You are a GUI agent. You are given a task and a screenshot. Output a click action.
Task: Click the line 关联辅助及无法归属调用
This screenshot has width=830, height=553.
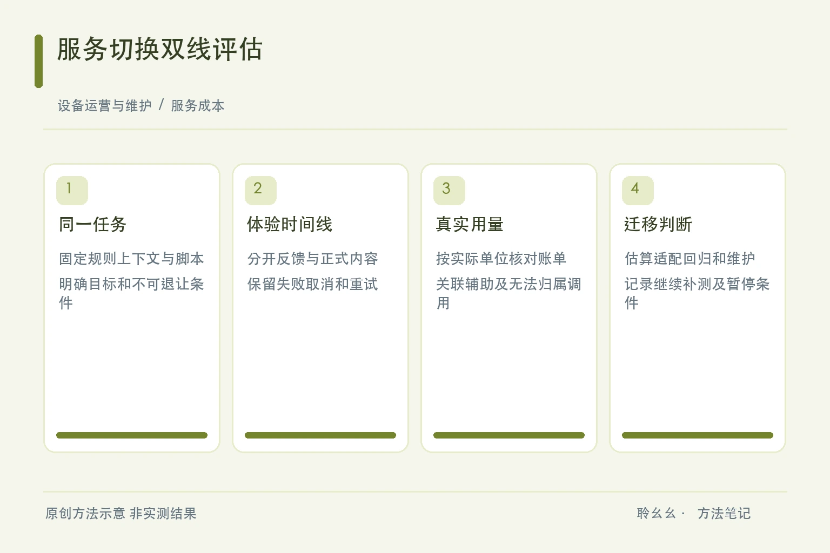508,293
